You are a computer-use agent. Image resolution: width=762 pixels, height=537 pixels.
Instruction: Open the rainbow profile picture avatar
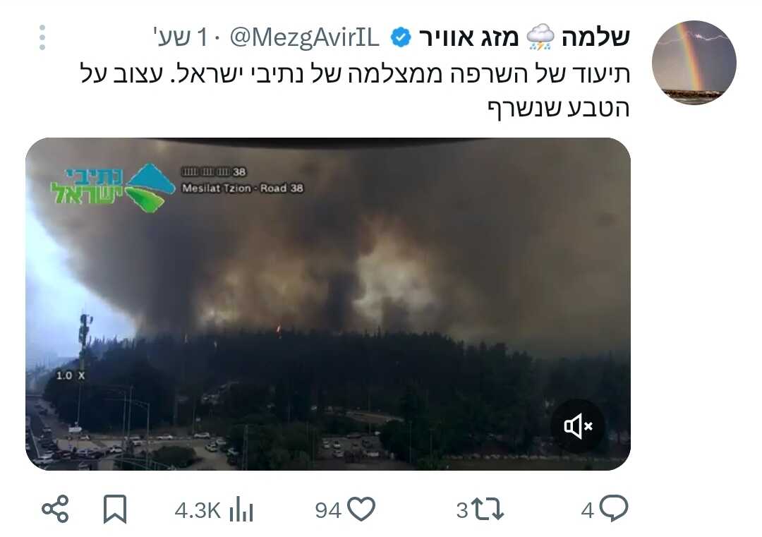point(694,63)
